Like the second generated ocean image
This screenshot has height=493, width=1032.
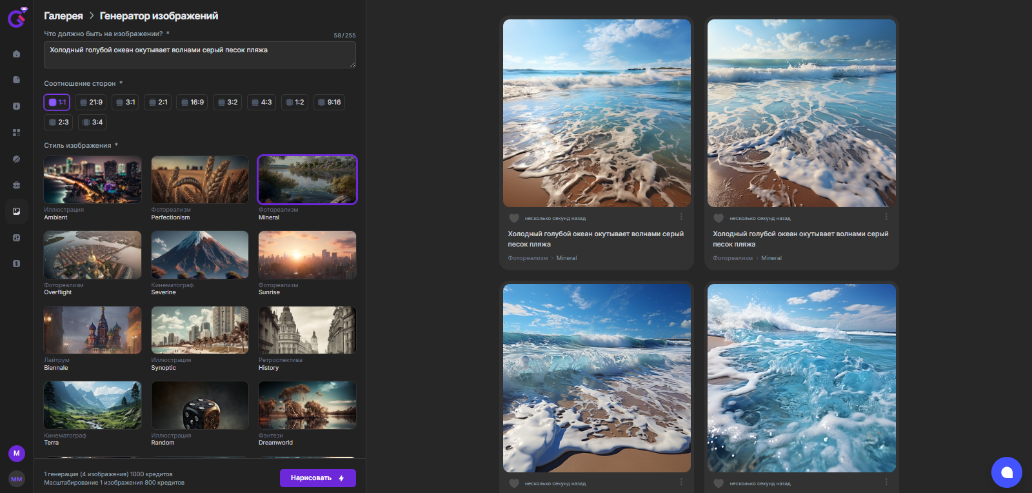(719, 218)
